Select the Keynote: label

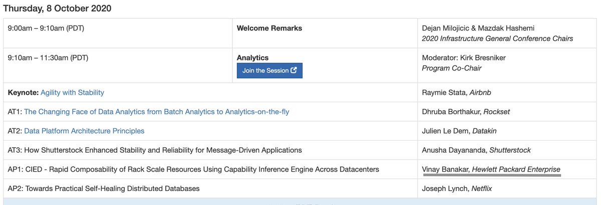click(23, 93)
